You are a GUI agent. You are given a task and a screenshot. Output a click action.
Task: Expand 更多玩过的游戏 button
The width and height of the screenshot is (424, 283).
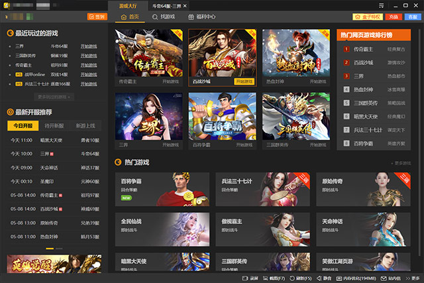54,97
